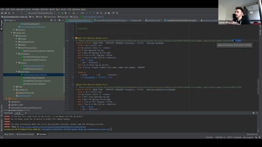Hide the Project panel with the minimize icon
This screenshot has width=262, height=147.
[x=63, y=20]
